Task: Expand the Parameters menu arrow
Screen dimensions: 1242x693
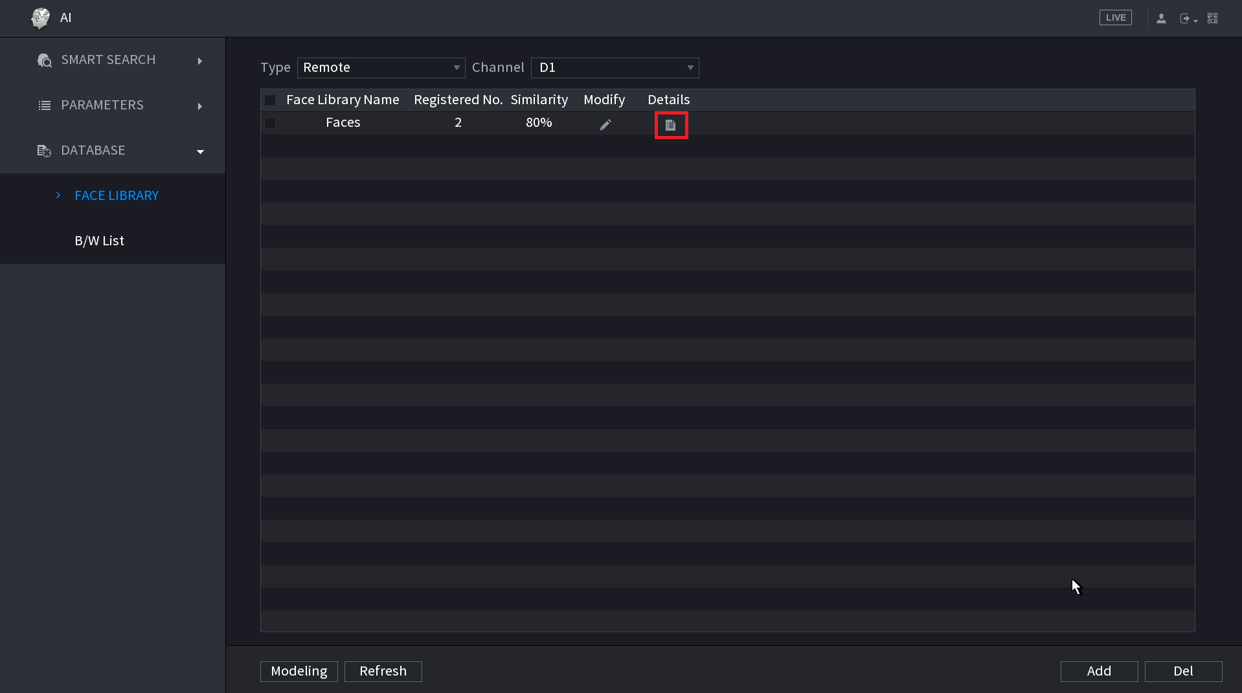Action: (200, 106)
